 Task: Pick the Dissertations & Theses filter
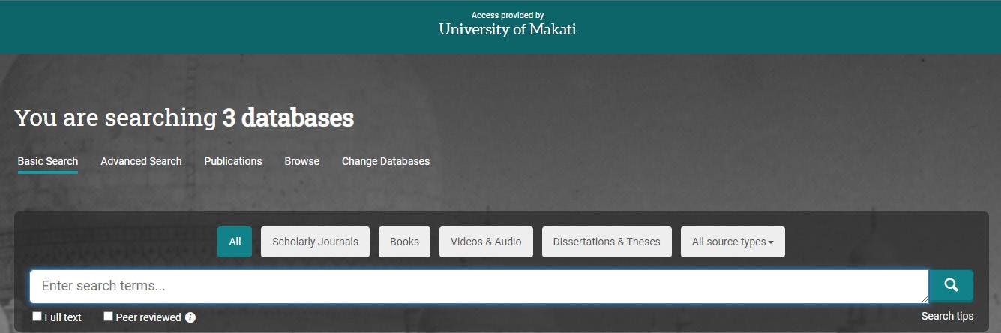[607, 241]
